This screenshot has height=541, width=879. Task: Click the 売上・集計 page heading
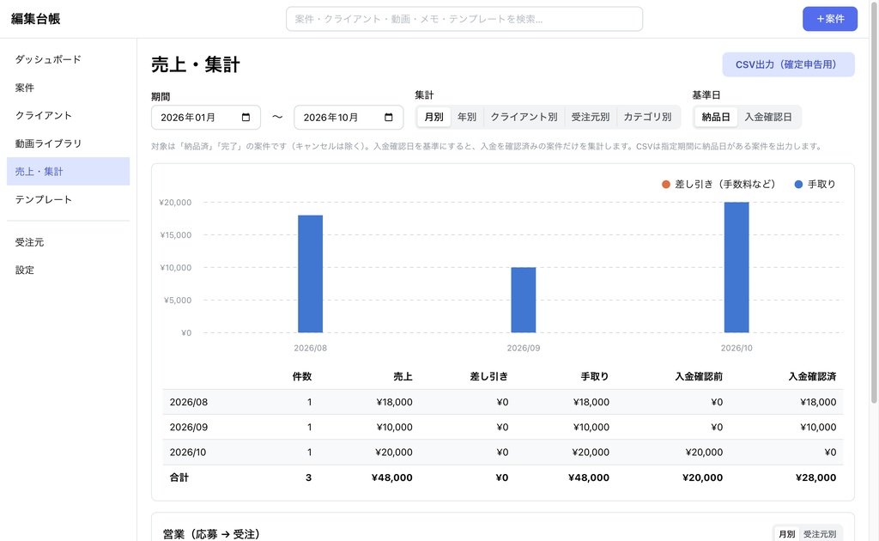coord(196,64)
